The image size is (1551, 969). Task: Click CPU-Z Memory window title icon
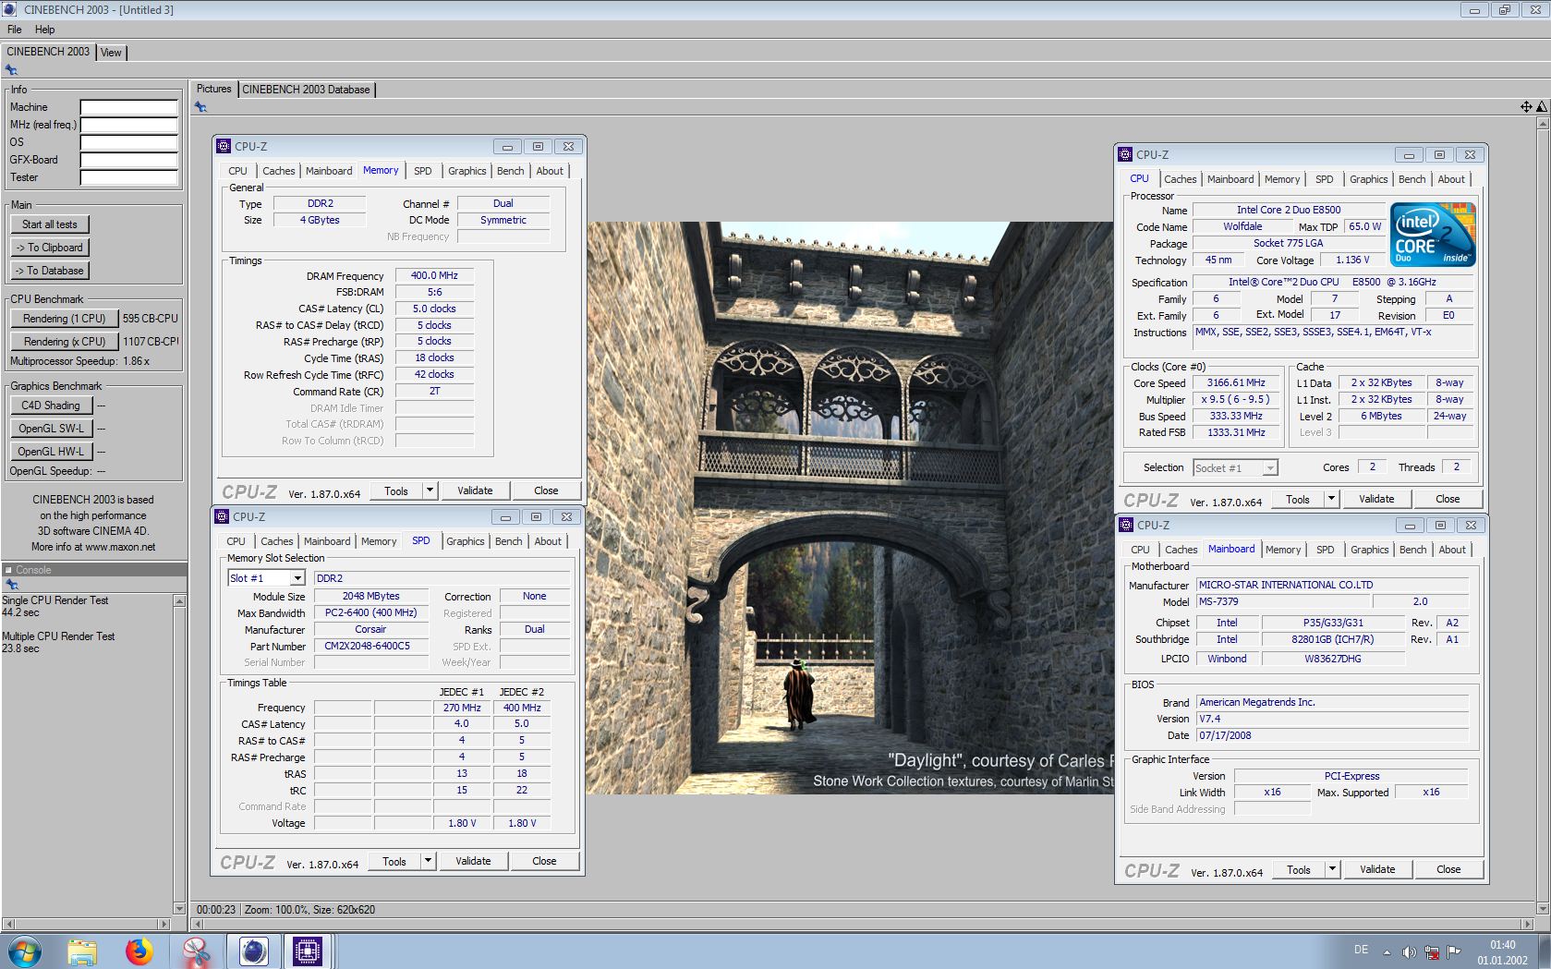[x=223, y=146]
